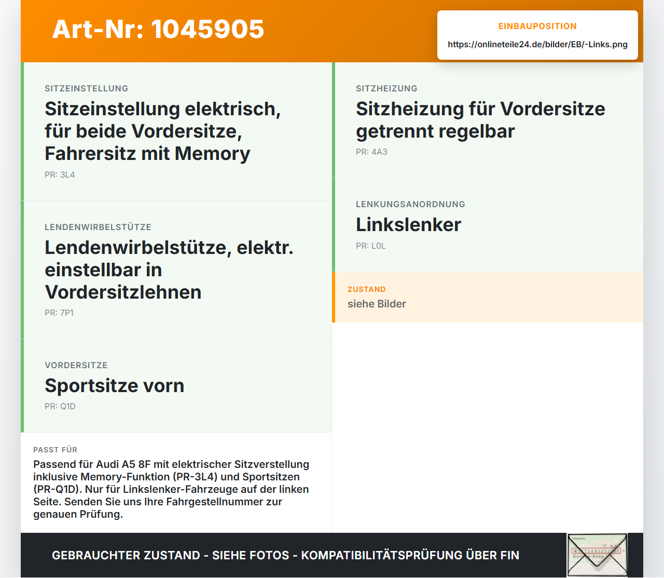
Task: Click 'Lendenwirbelstütze, elektr.' feature title
Action: [169, 270]
